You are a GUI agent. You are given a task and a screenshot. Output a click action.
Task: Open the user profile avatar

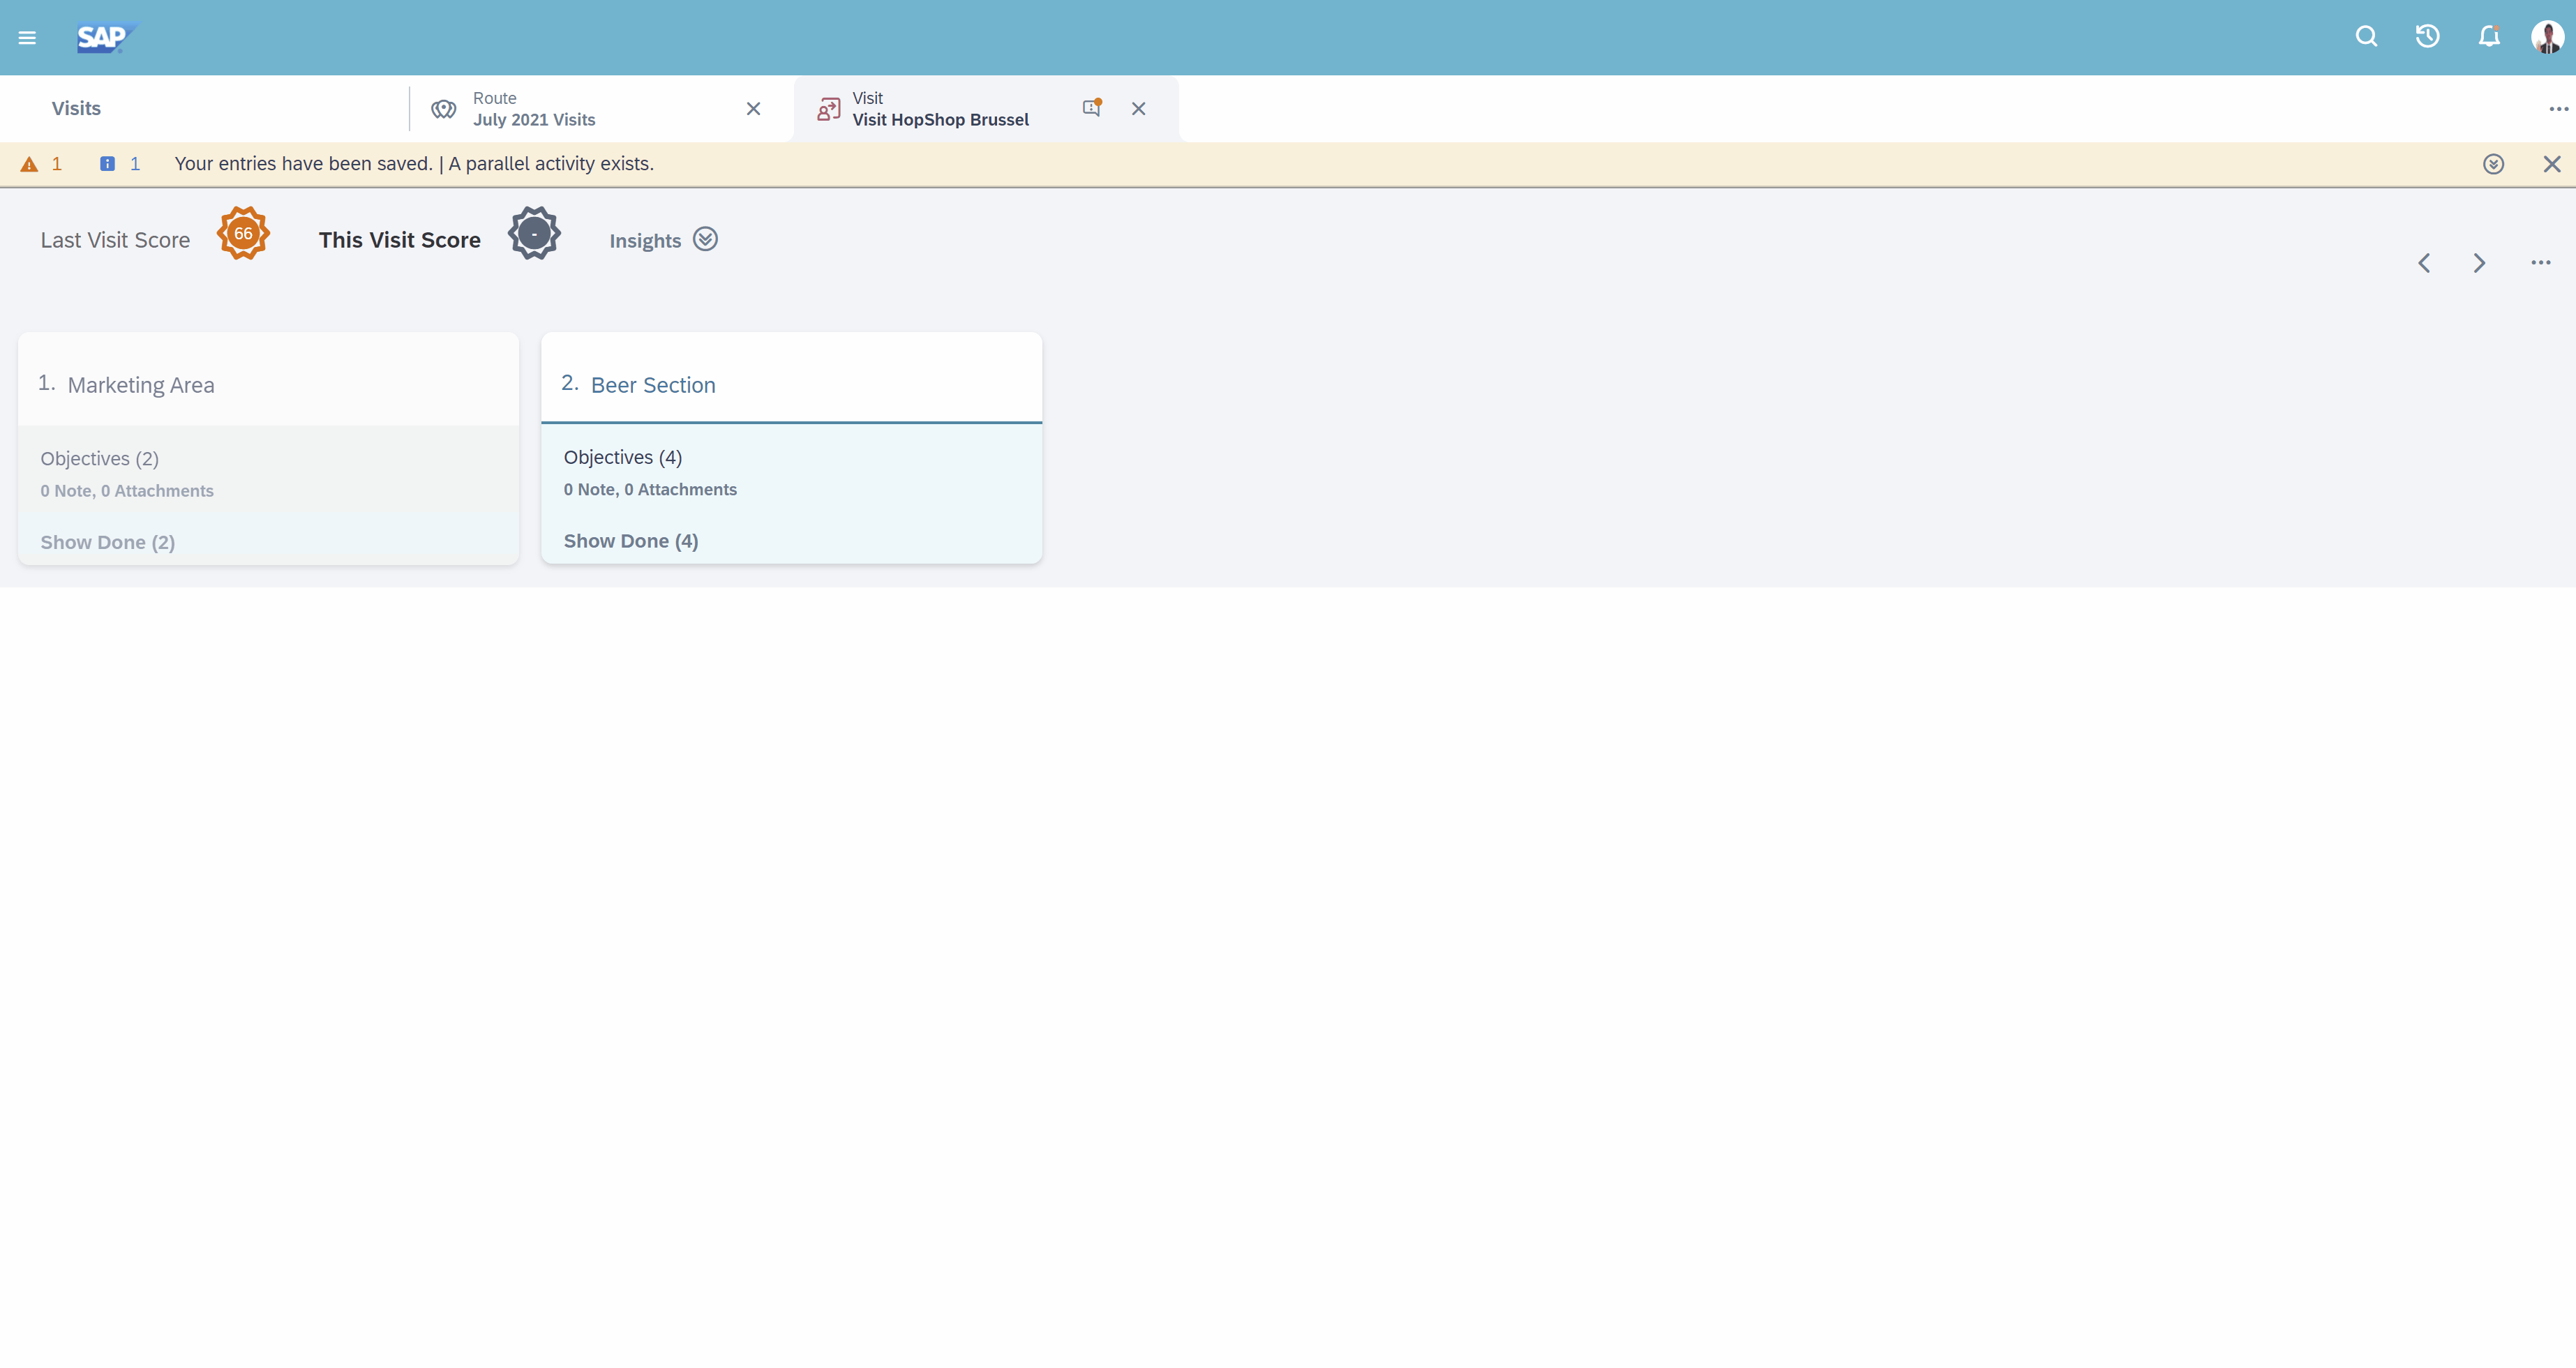point(2547,37)
